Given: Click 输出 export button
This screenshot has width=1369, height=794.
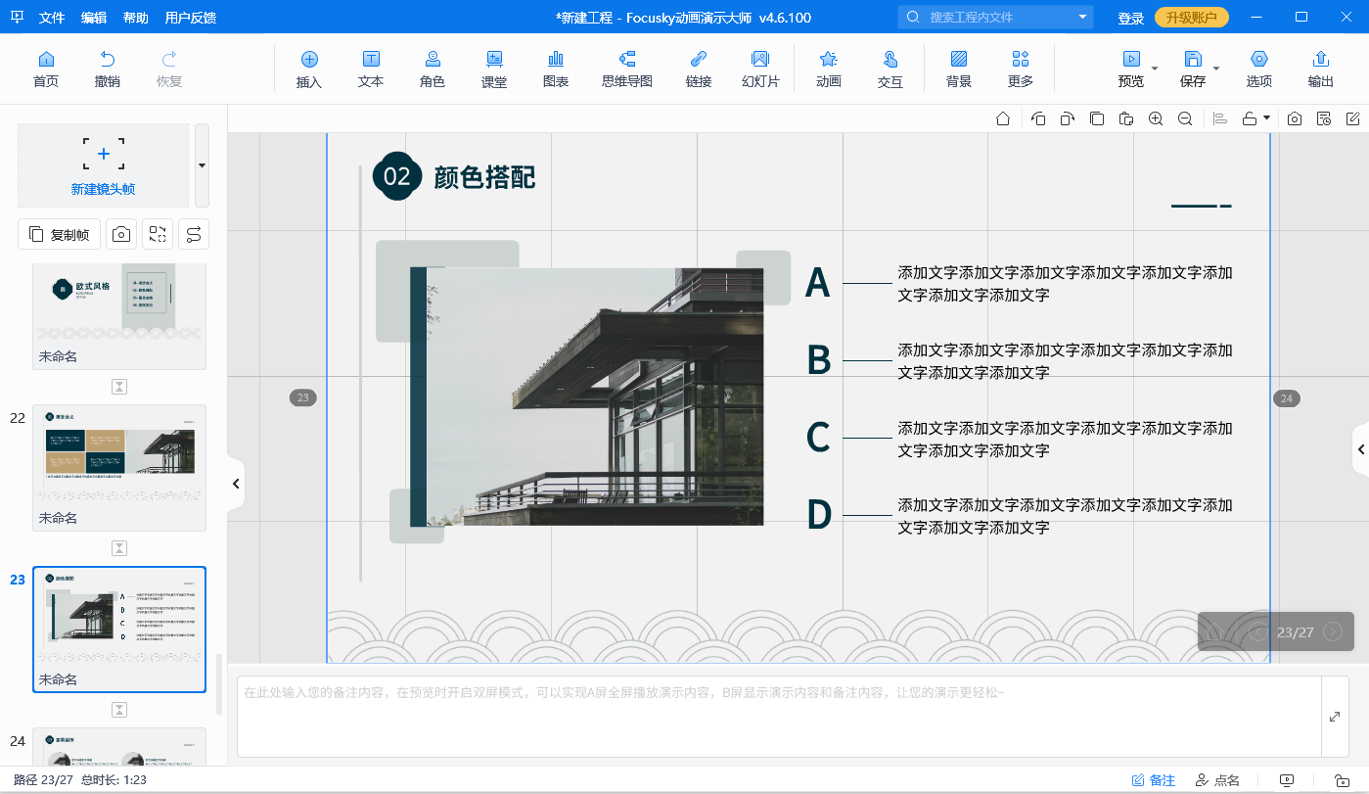Looking at the screenshot, I should (1321, 69).
